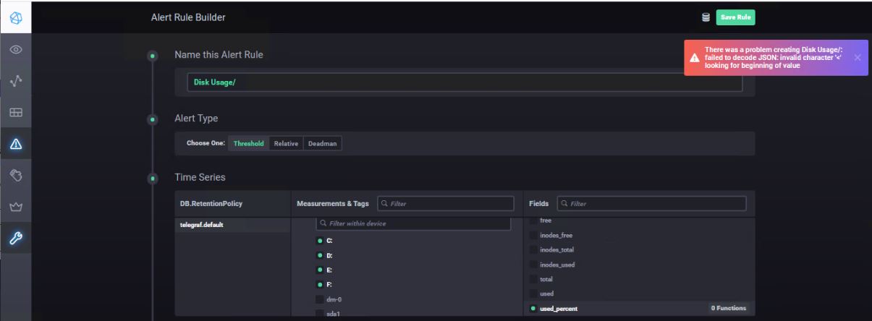
Task: Open the Log Viewer sidebar icon
Action: 16,174
